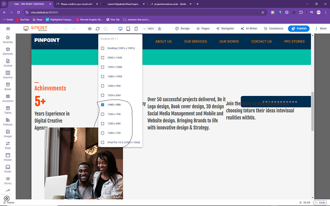The height and width of the screenshot is (206, 330).
Task: Click the preview eye icon
Action: point(90,28)
